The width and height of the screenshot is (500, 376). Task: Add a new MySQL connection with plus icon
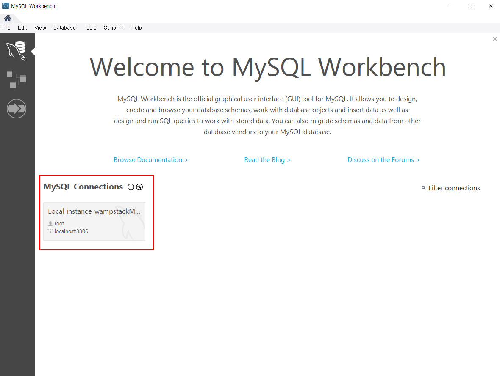[131, 187]
